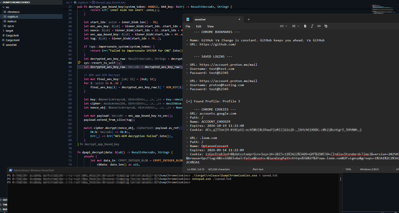This screenshot has height=213, width=399.
Task: Click clear formatting icon in Notepad
Action: (326, 26)
